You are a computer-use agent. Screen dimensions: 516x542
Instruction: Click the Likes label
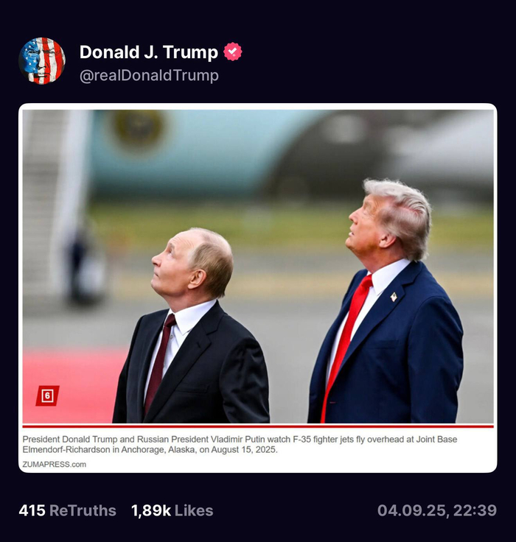point(194,510)
